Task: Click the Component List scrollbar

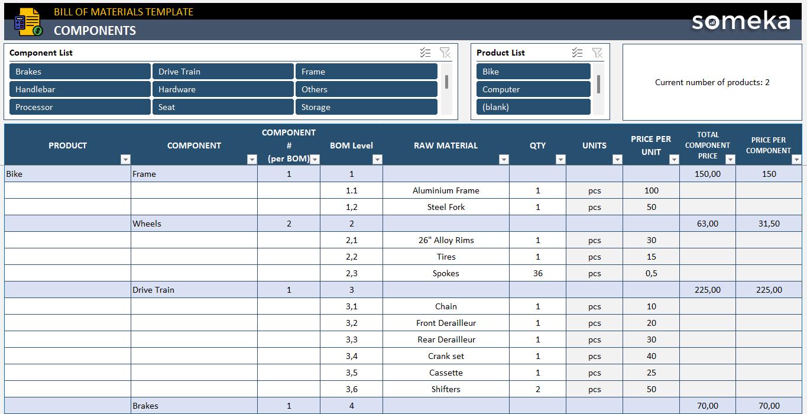Action: click(x=446, y=89)
